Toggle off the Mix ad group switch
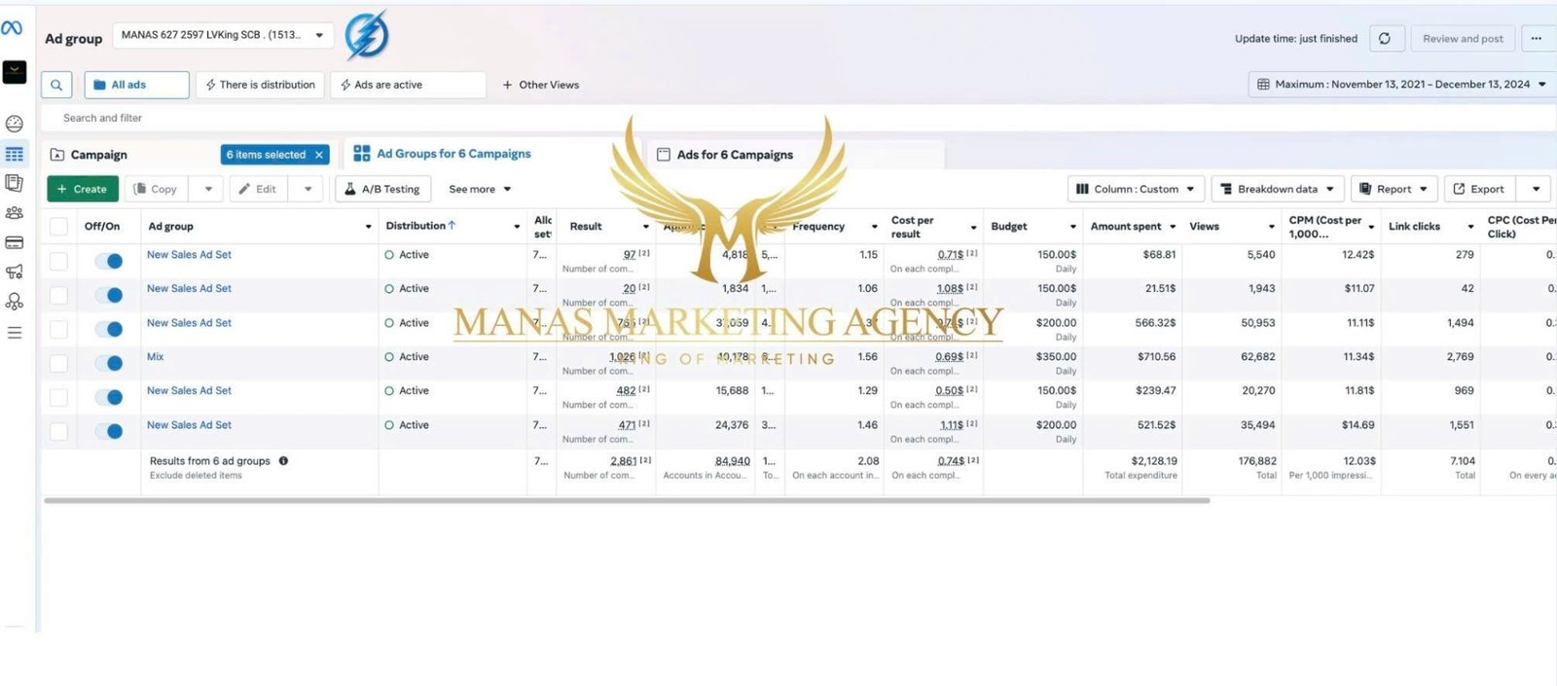 109,363
